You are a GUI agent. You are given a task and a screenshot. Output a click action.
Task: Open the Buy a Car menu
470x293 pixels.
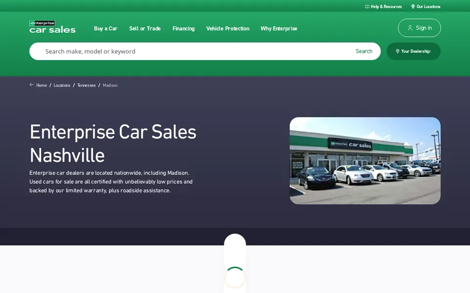click(x=106, y=28)
